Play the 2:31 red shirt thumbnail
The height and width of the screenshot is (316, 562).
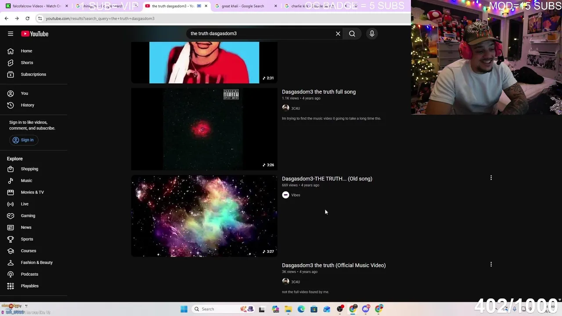(204, 62)
